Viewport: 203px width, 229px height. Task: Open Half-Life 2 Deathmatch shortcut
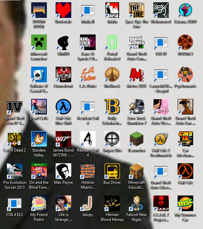click(161, 139)
